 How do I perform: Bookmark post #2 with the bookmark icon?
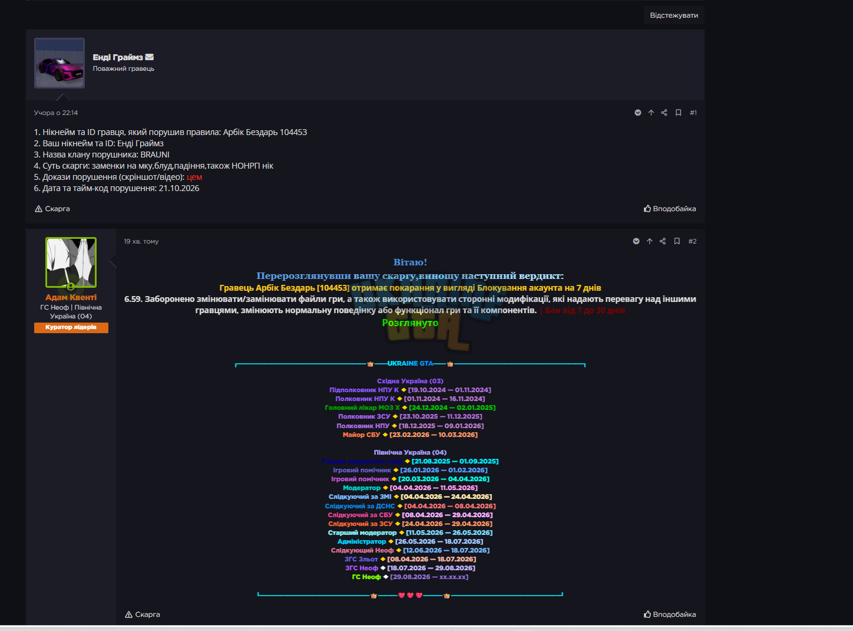[677, 241]
